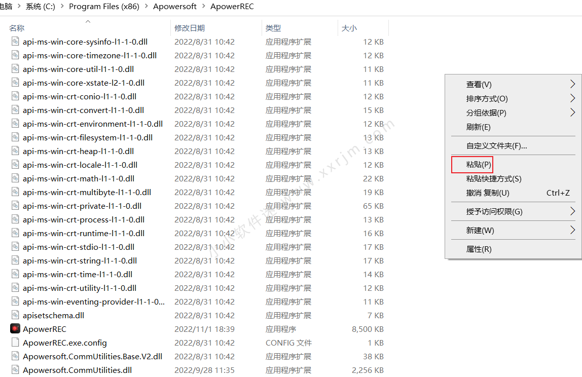Expand the 排序方式(O) submenu arrow

[572, 98]
